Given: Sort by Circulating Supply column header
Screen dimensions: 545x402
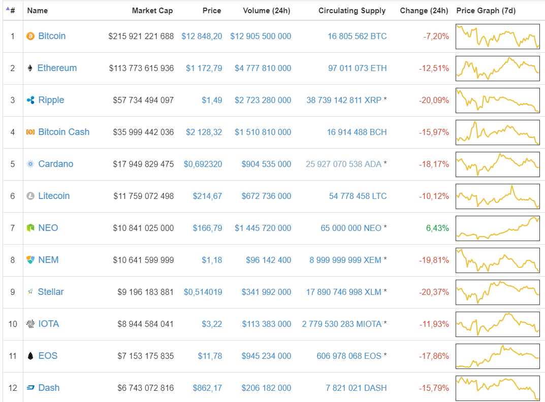Looking at the screenshot, I should point(352,11).
